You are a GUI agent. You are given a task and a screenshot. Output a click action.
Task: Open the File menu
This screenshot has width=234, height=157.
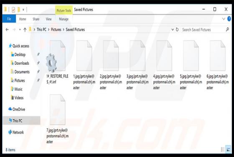tap(9, 19)
